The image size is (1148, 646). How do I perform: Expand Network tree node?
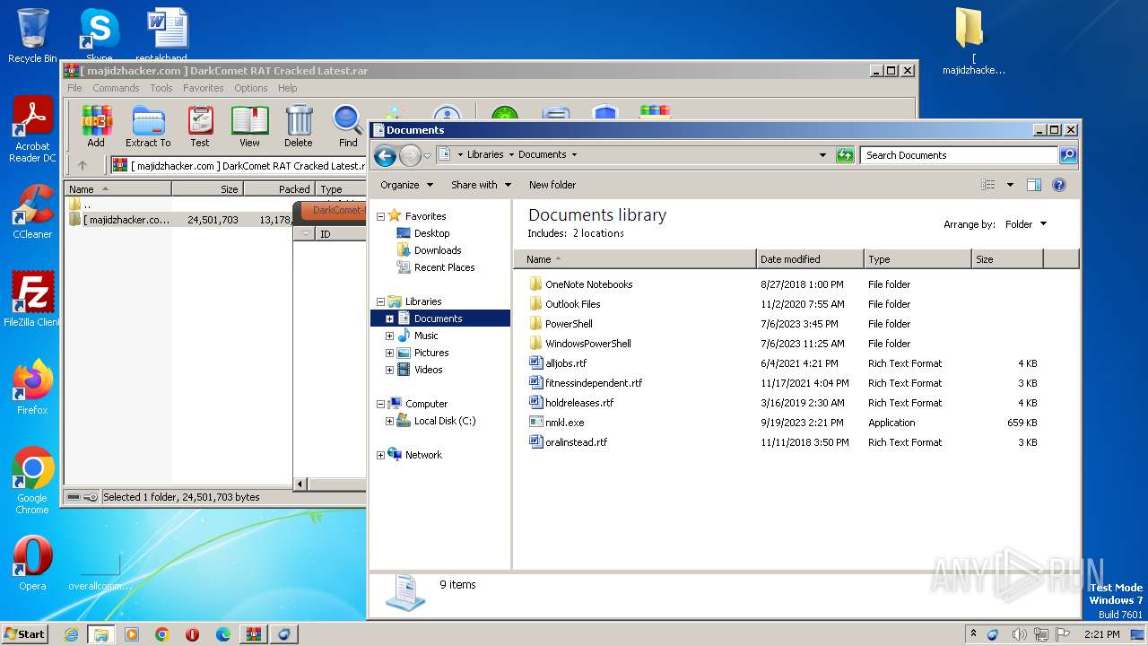[380, 455]
